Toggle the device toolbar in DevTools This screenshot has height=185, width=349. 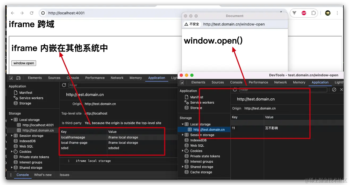(x=18, y=78)
